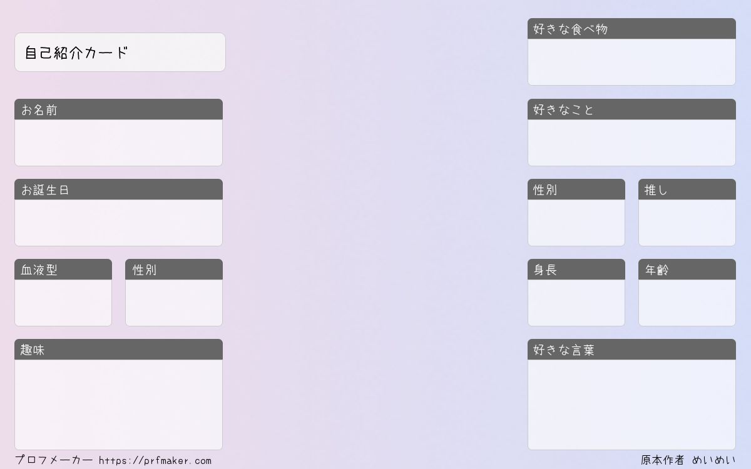
Task: Click the 好きな食べ物 header bar
Action: click(631, 29)
